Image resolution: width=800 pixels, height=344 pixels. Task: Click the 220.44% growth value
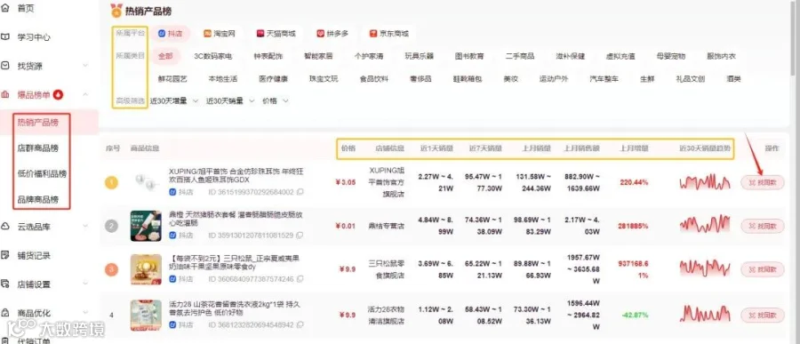tap(634, 182)
